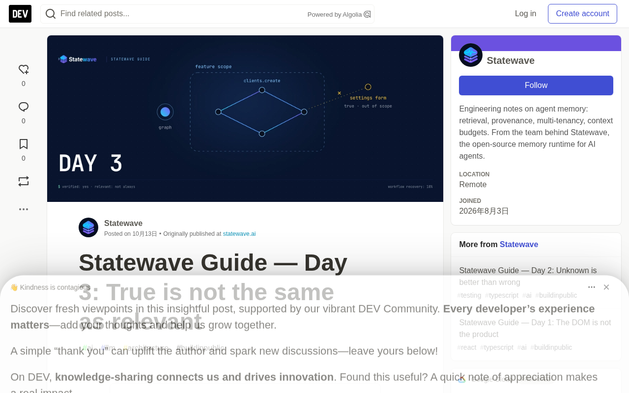Image resolution: width=629 pixels, height=393 pixels.
Task: Click the boost repost arrows icon
Action: pyautogui.click(x=24, y=181)
